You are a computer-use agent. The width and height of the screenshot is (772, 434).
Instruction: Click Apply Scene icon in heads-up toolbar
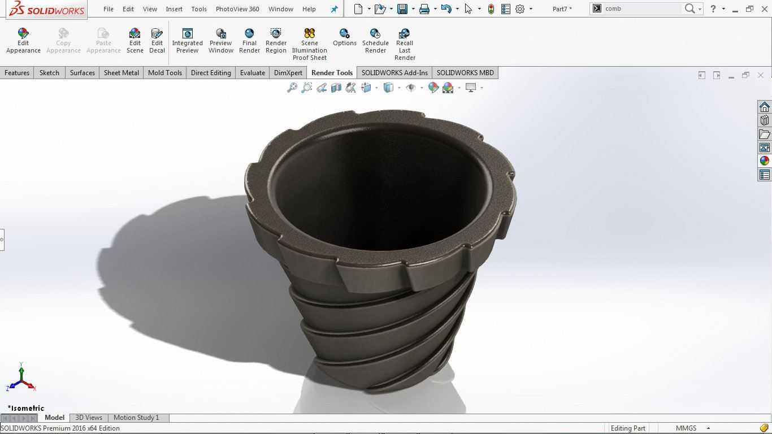tap(448, 88)
